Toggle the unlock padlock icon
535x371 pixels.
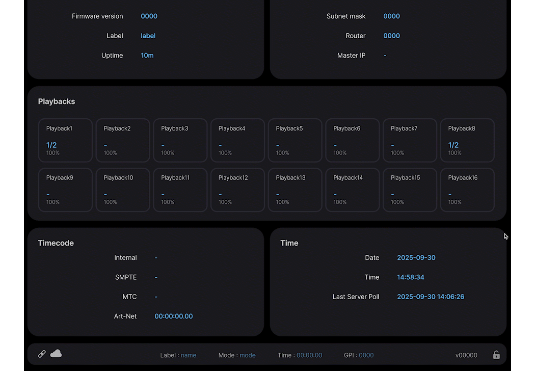496,355
